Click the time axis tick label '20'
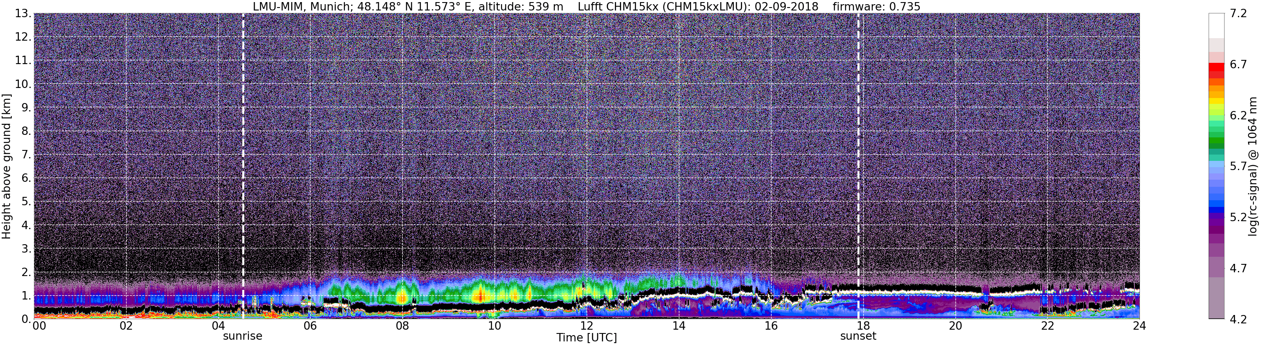This screenshot has width=1261, height=346. click(x=955, y=326)
